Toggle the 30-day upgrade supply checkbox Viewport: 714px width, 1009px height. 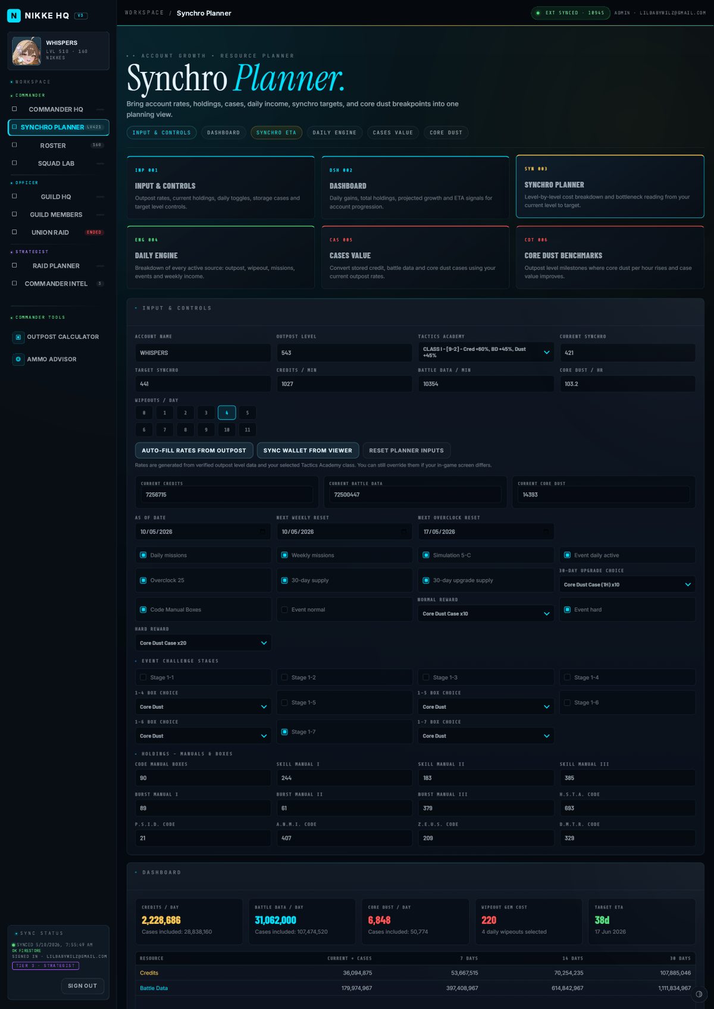pyautogui.click(x=426, y=580)
